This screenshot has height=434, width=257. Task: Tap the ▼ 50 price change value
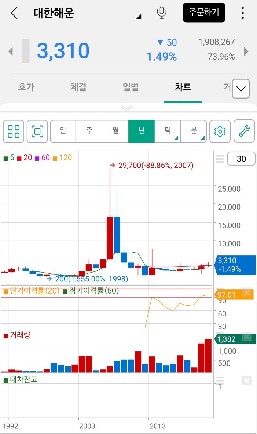(x=167, y=42)
